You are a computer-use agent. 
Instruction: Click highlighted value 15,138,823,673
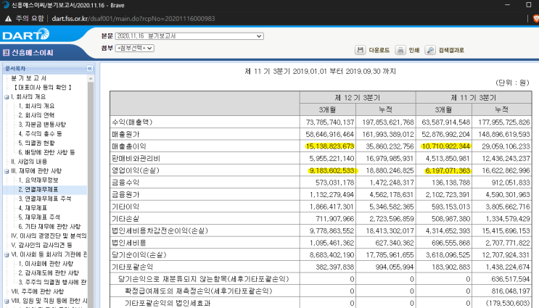(x=329, y=146)
